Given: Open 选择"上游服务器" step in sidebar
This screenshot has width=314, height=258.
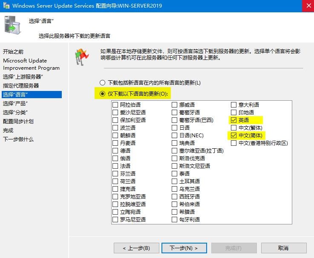Looking at the screenshot, I should point(23,77).
